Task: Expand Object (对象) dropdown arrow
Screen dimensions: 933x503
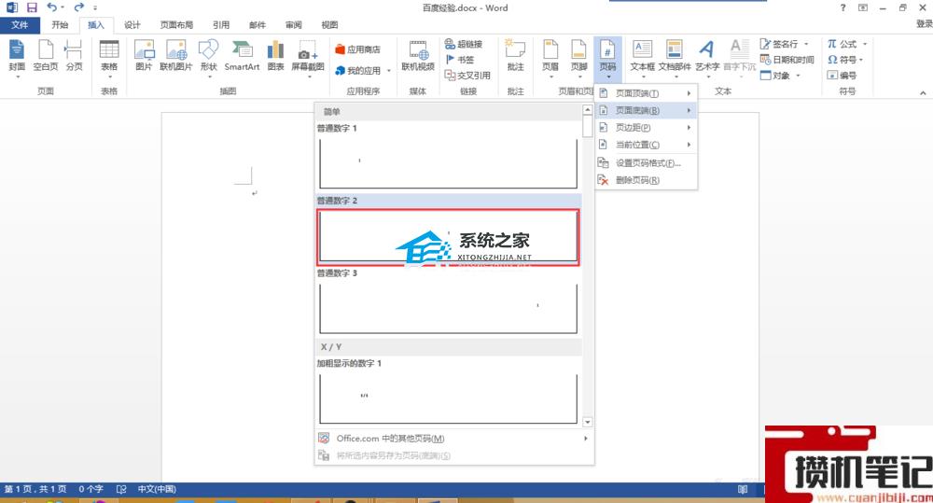Action: (x=798, y=76)
